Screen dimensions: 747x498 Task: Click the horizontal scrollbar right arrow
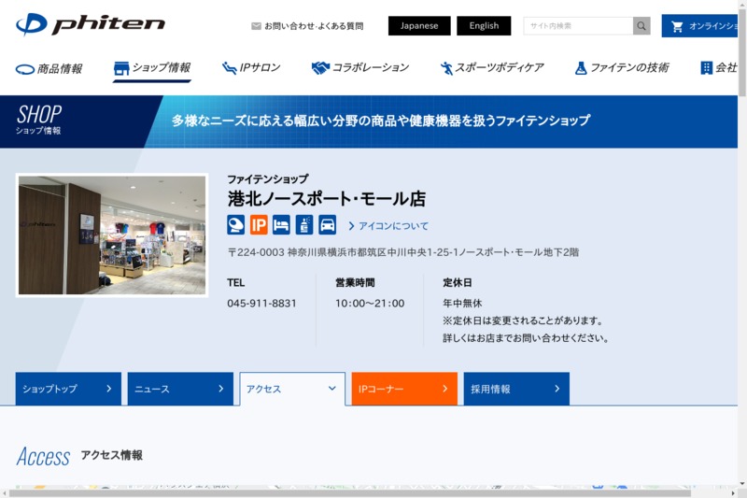click(734, 493)
